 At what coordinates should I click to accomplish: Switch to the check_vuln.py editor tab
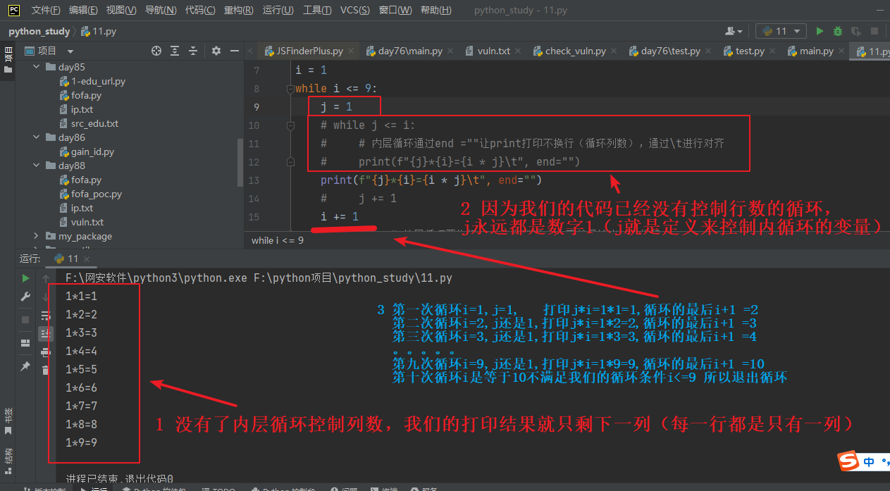coord(575,51)
